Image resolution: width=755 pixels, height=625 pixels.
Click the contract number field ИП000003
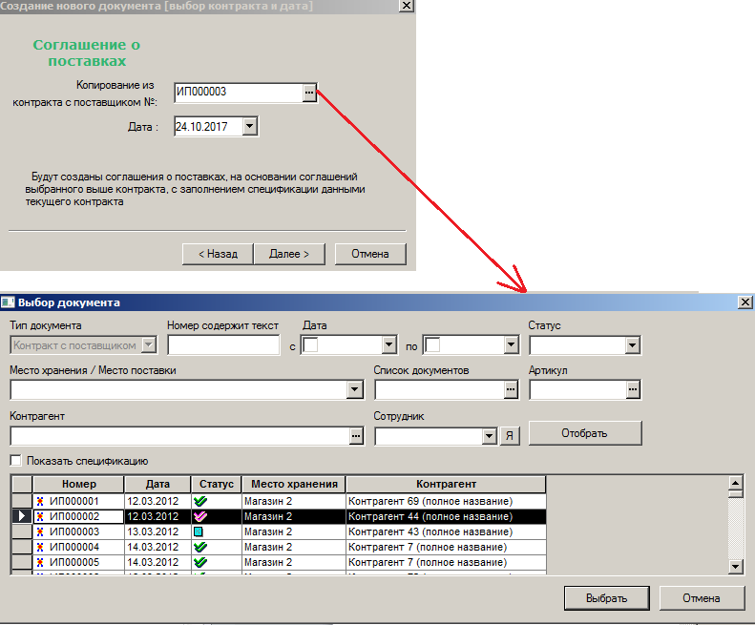click(239, 92)
